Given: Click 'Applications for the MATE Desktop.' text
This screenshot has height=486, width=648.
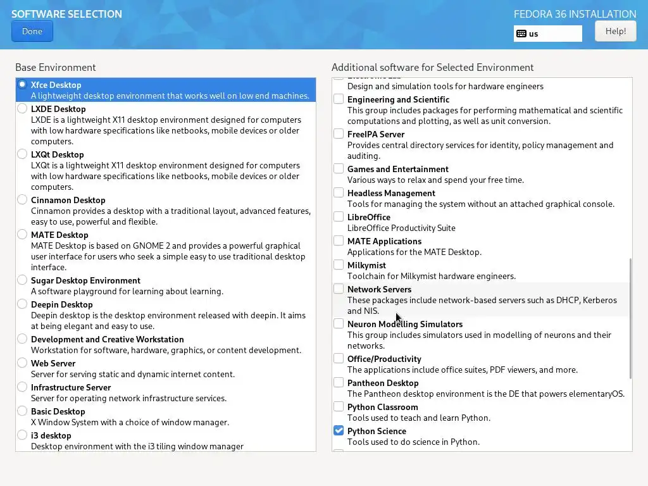Looking at the screenshot, I should point(414,252).
